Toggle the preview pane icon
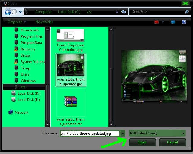The height and width of the screenshot is (154, 193). (173, 22)
